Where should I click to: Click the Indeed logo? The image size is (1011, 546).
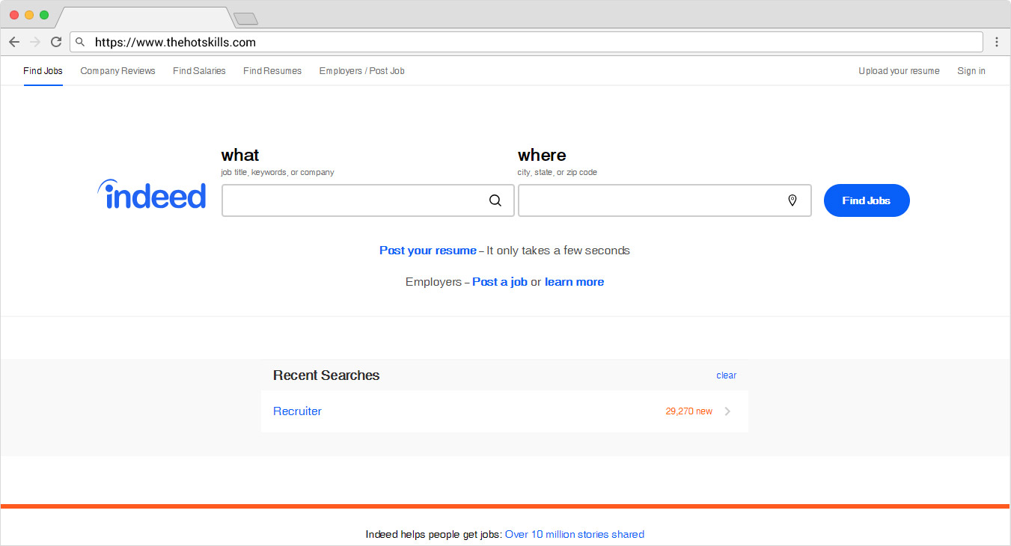[151, 194]
